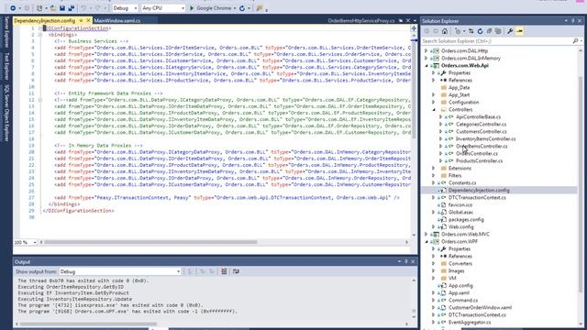Screen dimensions: 587x330
Task: Click the Properties wrench icon in Solution Explorer
Action: 510,31
